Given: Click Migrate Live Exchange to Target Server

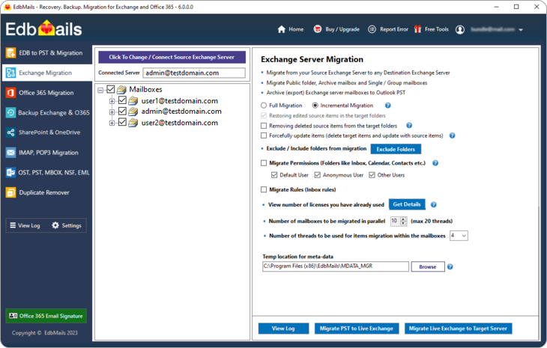Looking at the screenshot, I should pos(458,329).
